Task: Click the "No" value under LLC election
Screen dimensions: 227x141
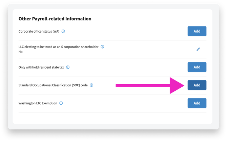Action: (21, 52)
